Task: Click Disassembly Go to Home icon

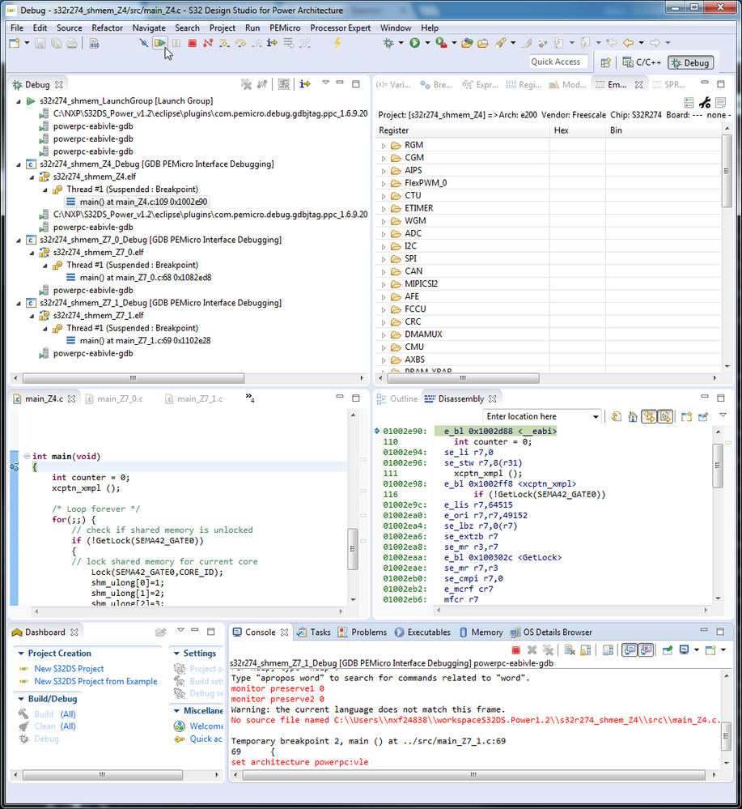Action: point(633,417)
